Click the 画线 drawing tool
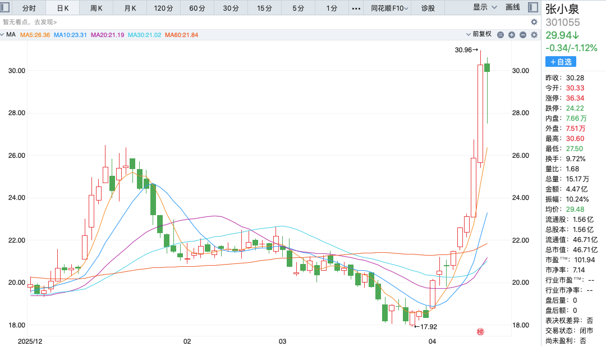The height and width of the screenshot is (346, 606). (x=513, y=7)
